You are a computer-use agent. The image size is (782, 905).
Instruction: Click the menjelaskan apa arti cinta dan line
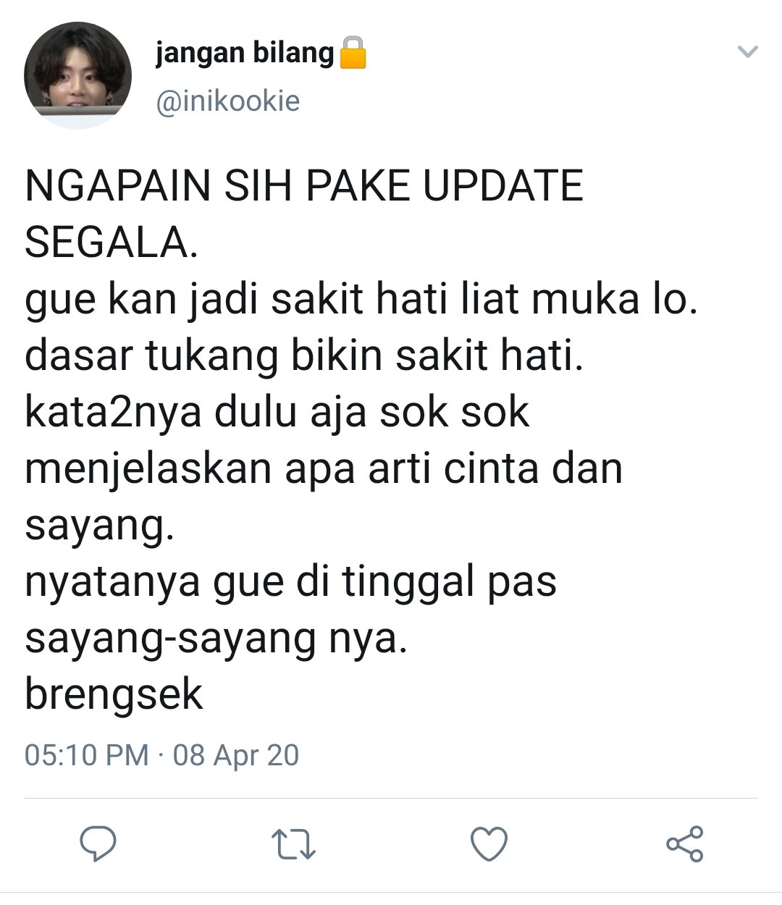pos(324,469)
